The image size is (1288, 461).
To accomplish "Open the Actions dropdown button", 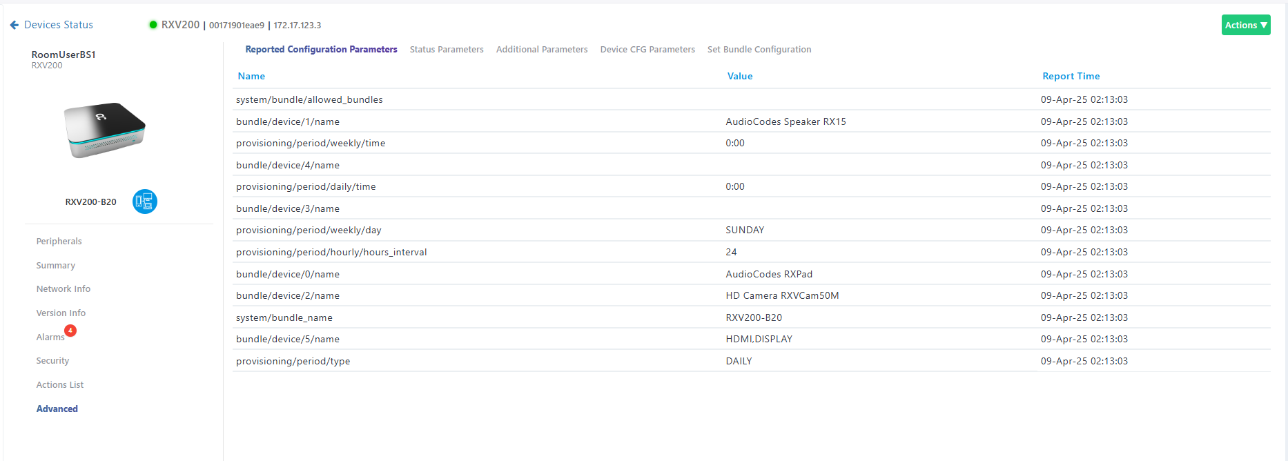I will click(x=1246, y=25).
